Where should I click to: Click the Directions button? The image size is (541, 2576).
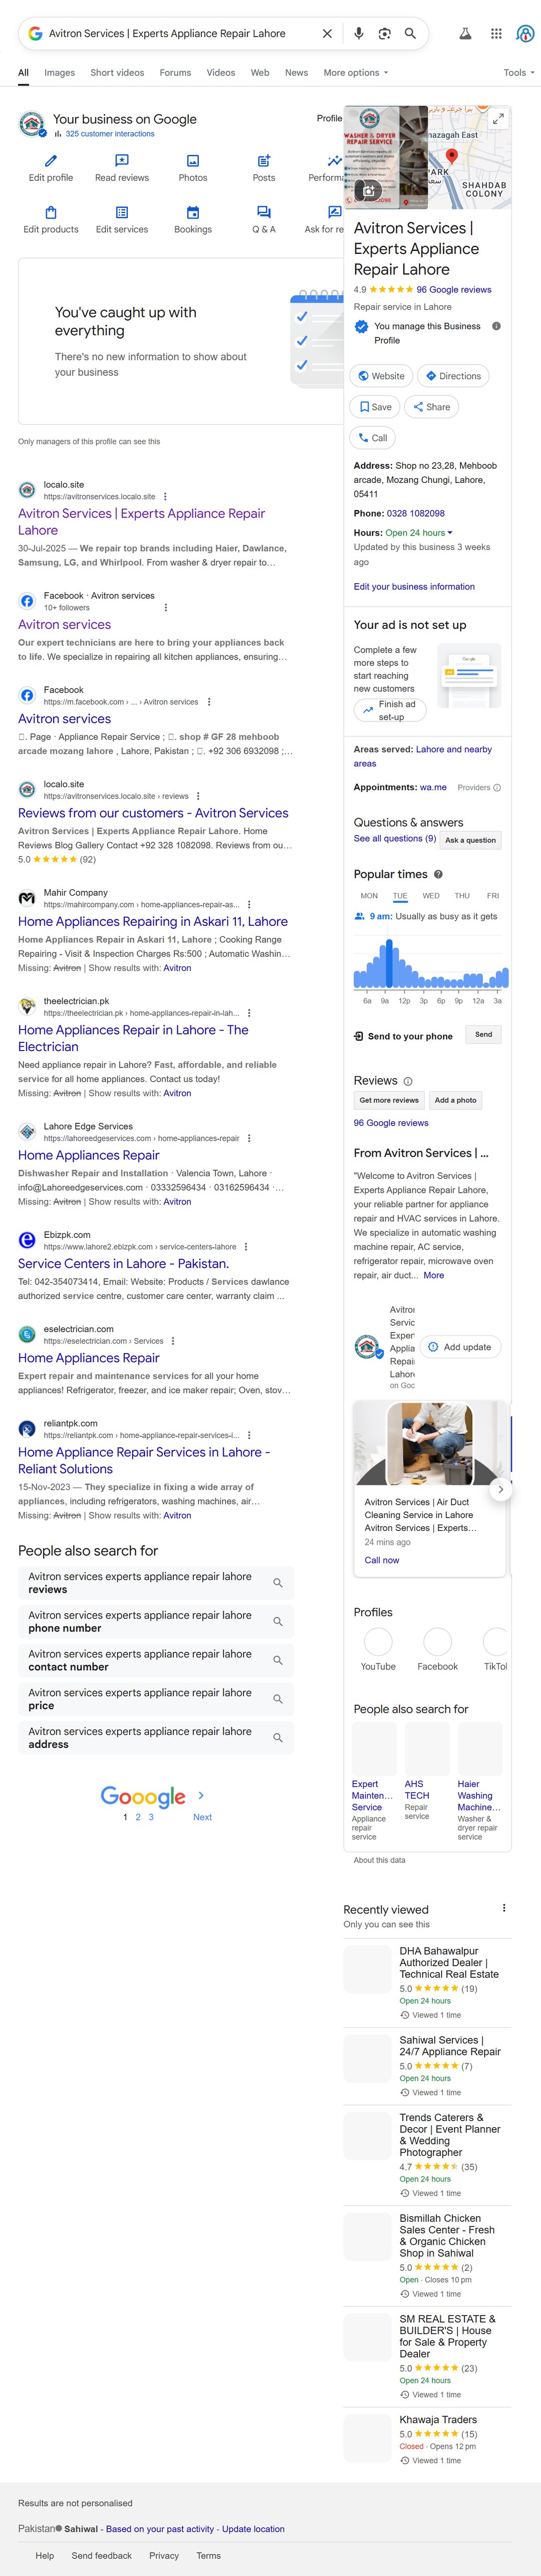453,376
